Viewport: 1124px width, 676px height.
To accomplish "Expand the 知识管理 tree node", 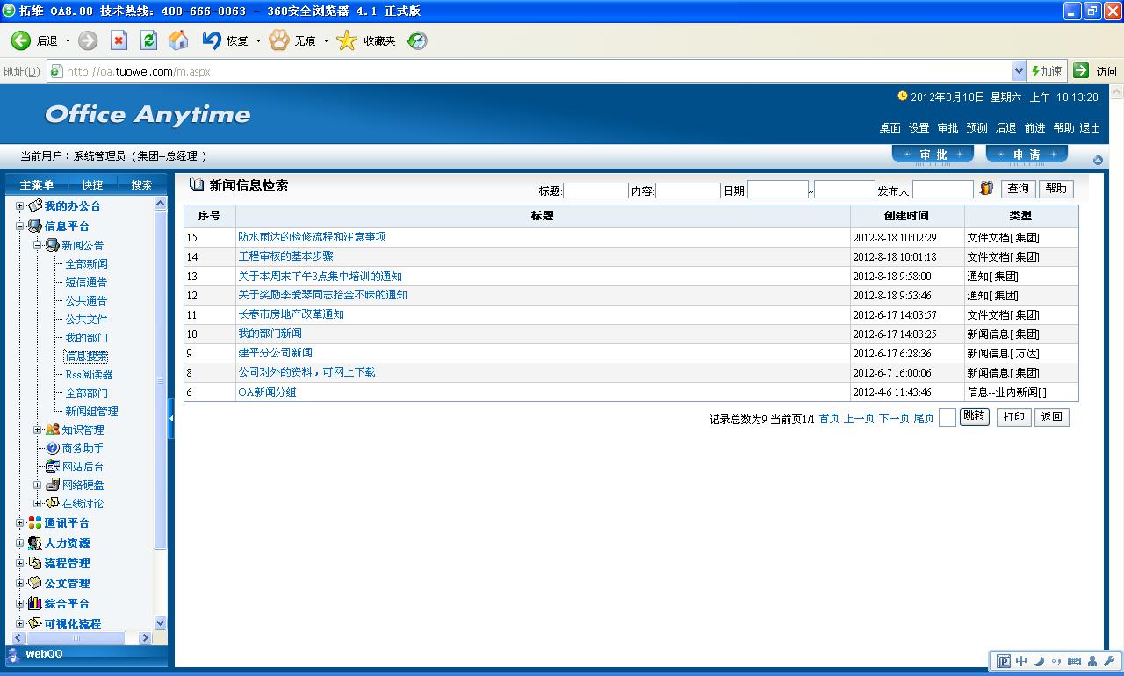I will coord(38,430).
